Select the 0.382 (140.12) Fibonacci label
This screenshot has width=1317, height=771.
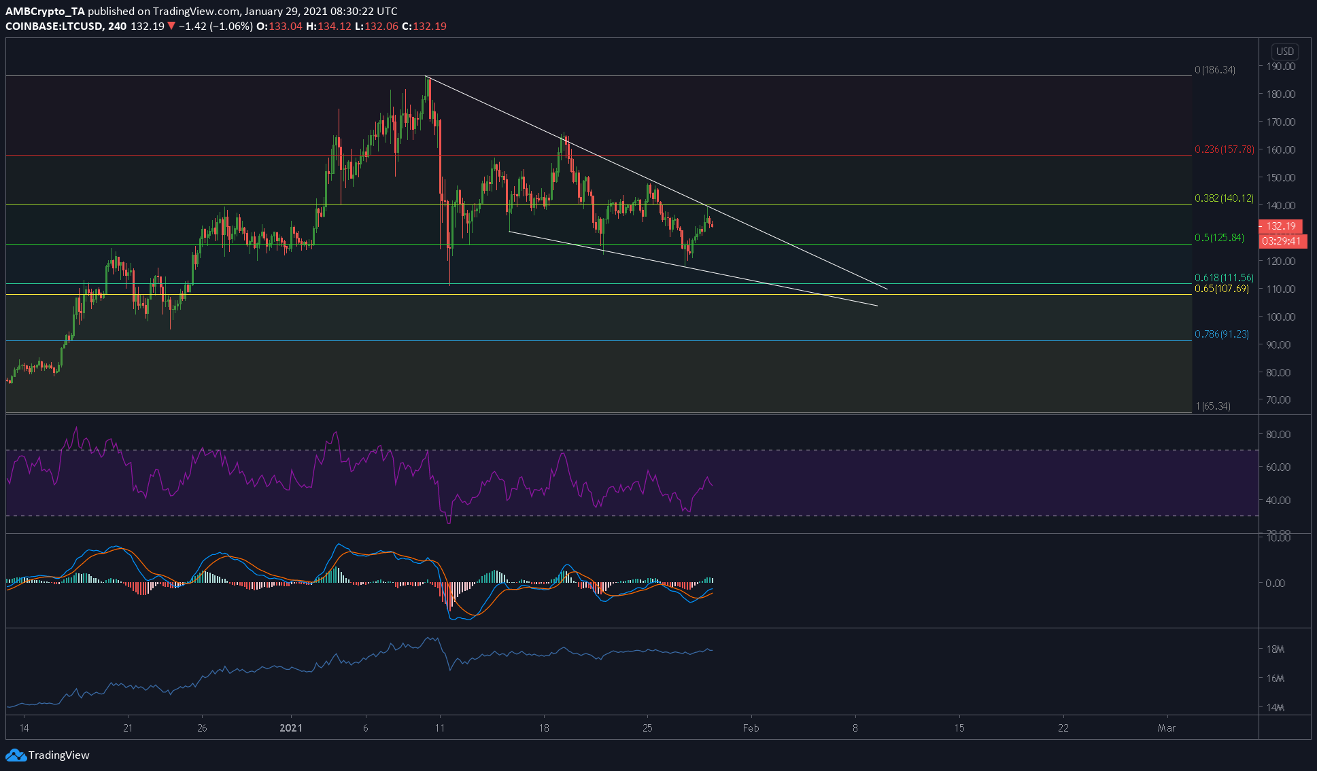click(x=1224, y=198)
